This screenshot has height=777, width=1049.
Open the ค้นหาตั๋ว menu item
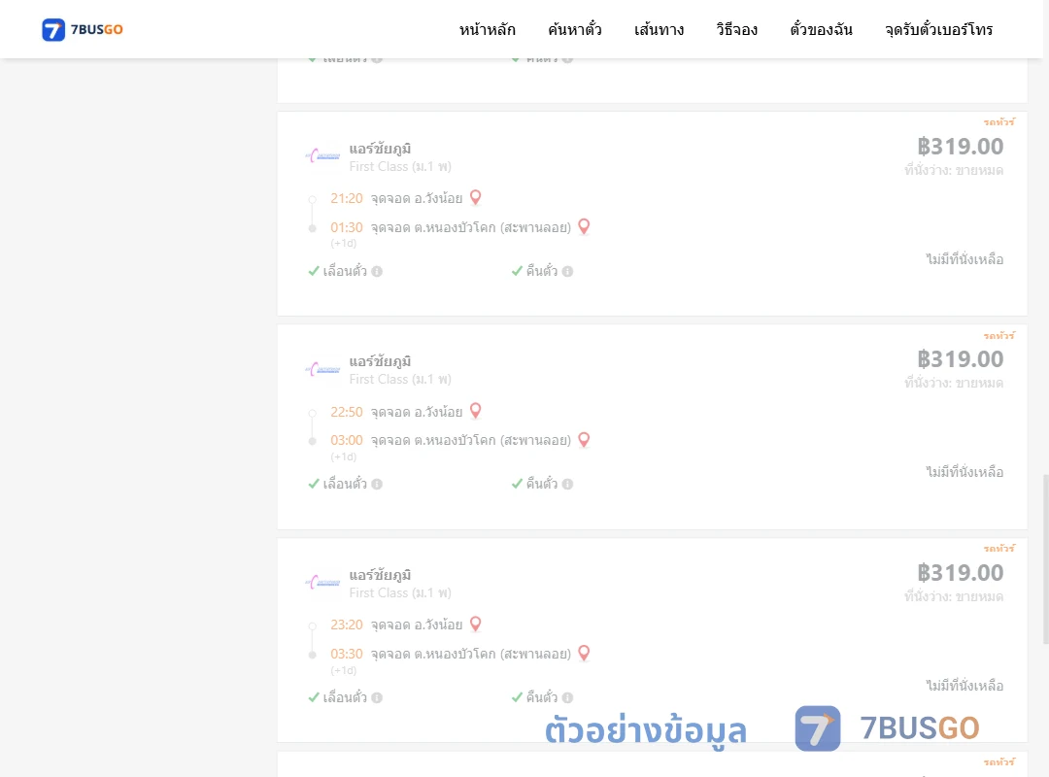coord(575,29)
